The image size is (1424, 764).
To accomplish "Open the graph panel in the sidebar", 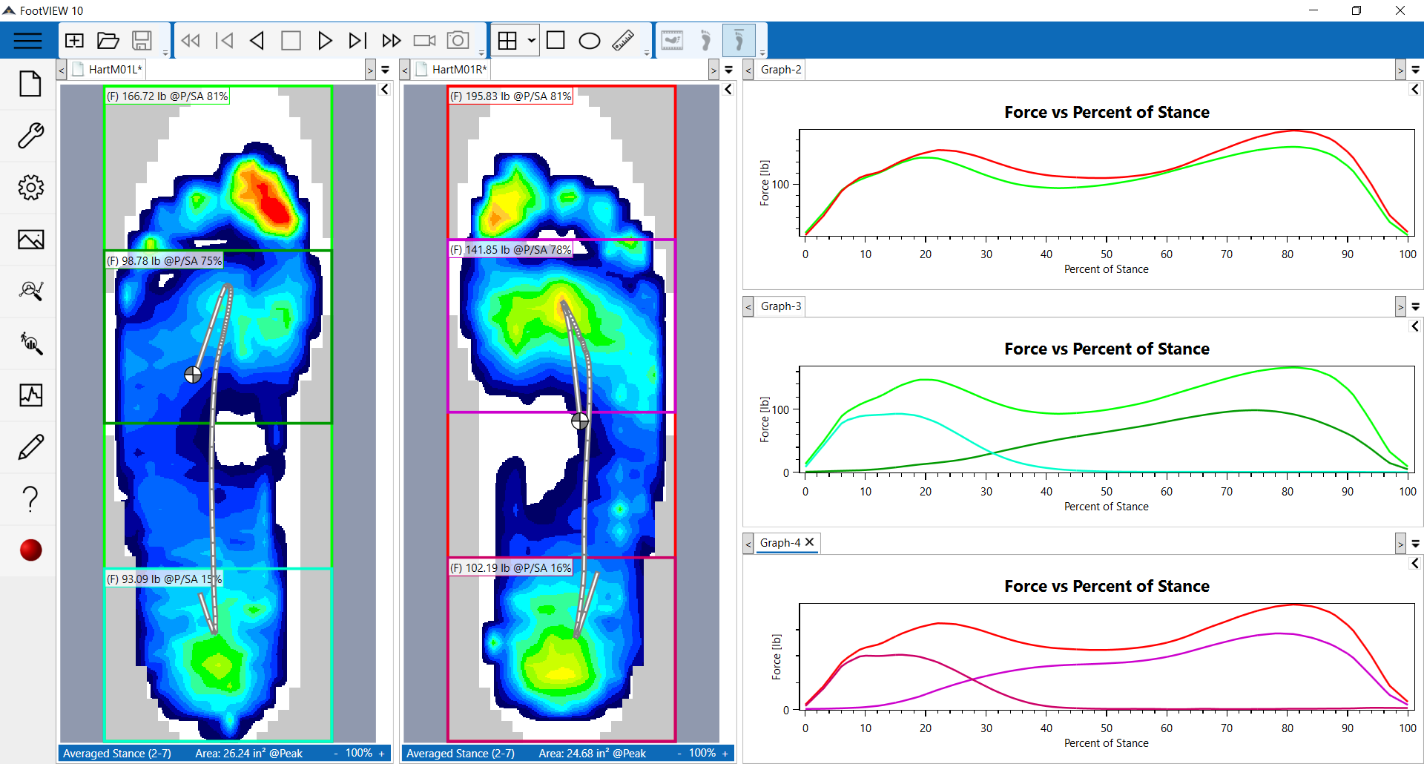I will coord(30,395).
